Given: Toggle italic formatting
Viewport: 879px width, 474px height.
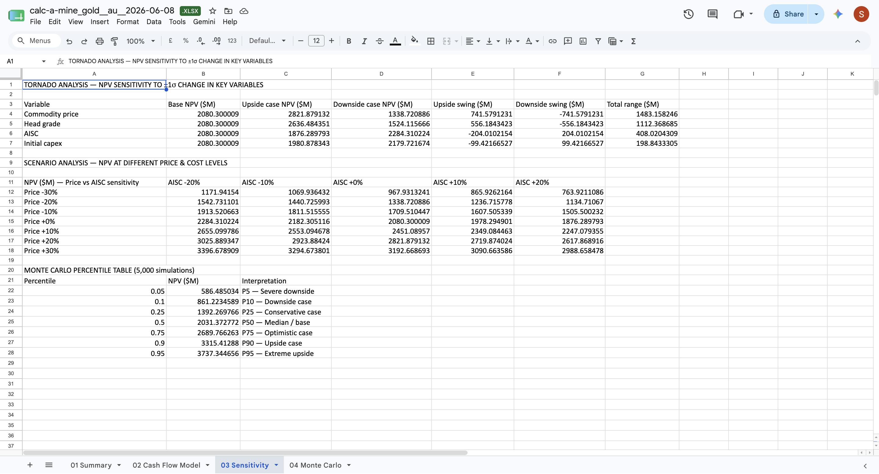Looking at the screenshot, I should (364, 41).
